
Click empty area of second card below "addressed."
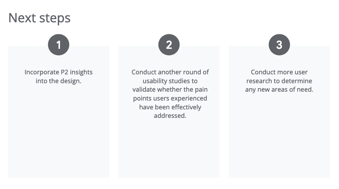click(169, 149)
